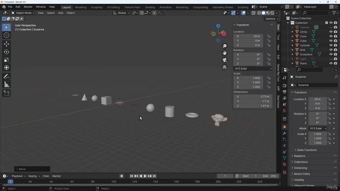340x191 pixels.
Task: Hide the Cone object with eye icon
Action: pos(331,36)
